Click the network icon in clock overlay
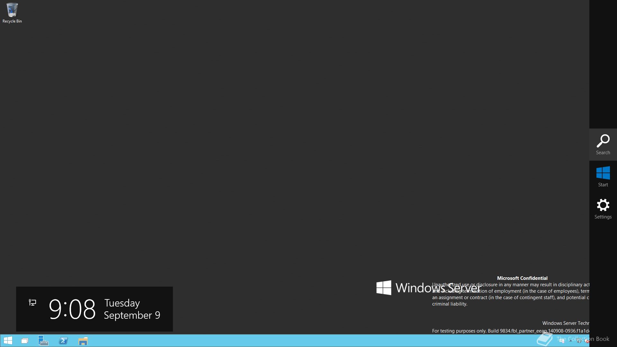The image size is (617, 347). (32, 302)
